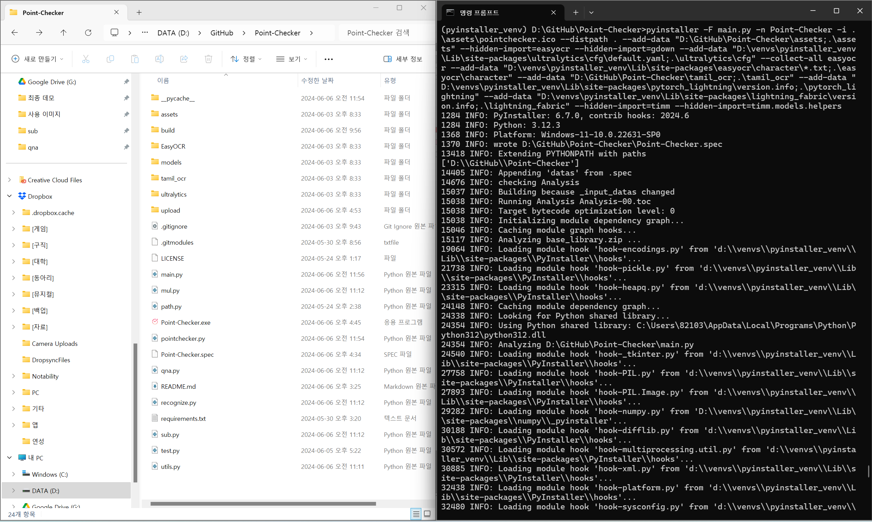872x522 pixels.
Task: Click the Rename icon in toolbar
Action: coord(159,59)
